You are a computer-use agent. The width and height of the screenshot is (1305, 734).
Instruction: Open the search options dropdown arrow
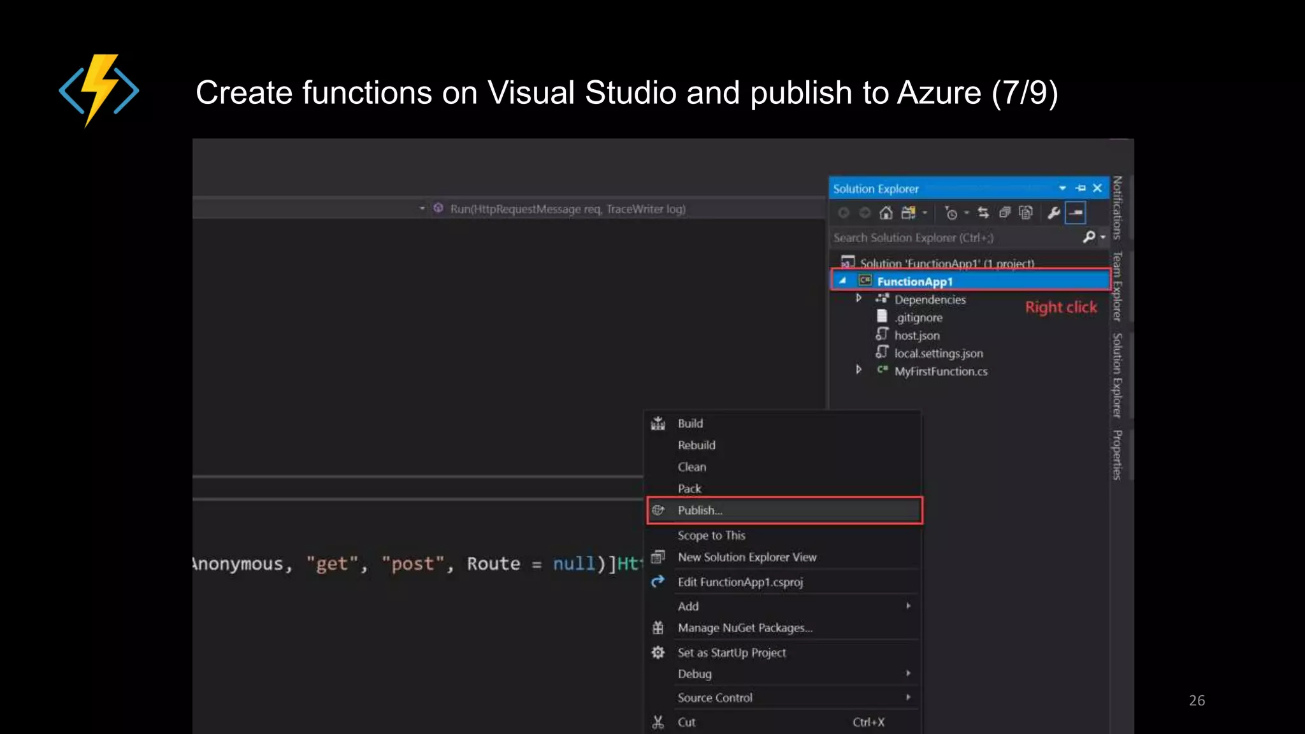tap(1103, 238)
